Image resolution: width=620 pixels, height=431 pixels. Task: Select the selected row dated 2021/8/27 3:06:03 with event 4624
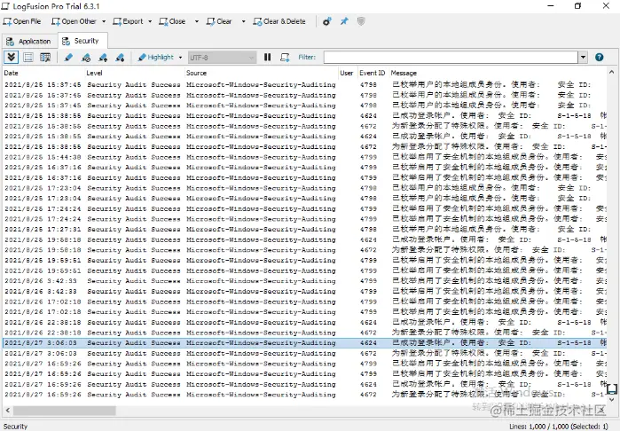click(304, 343)
